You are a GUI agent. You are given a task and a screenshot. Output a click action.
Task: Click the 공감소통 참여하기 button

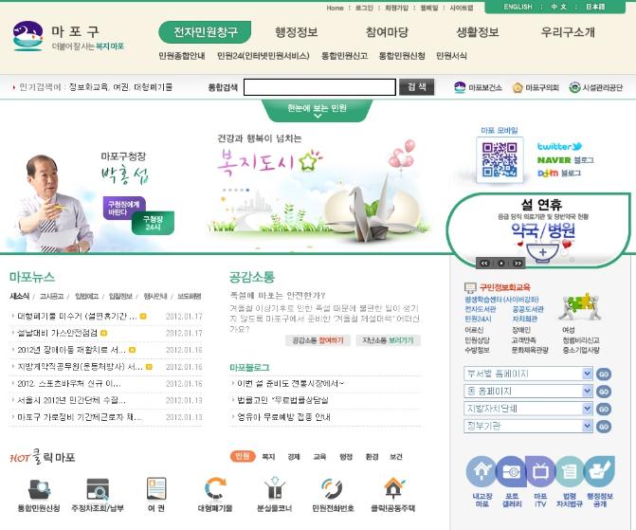coord(318,340)
